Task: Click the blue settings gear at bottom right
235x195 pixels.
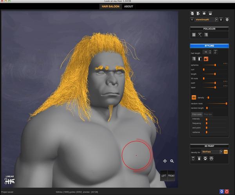Action: tap(222, 191)
